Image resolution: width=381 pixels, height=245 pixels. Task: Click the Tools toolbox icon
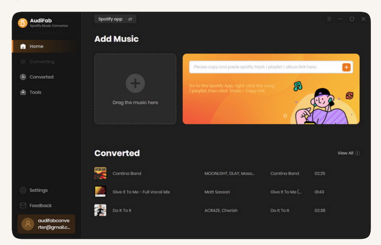(x=23, y=92)
